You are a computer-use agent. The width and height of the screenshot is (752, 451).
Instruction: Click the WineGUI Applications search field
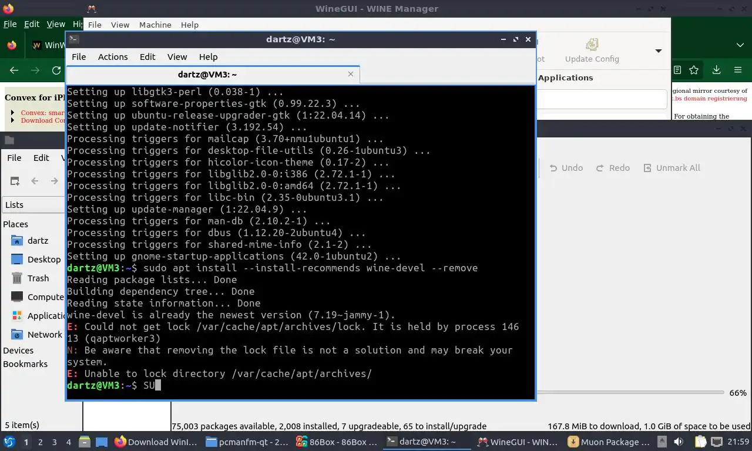tap(602, 99)
